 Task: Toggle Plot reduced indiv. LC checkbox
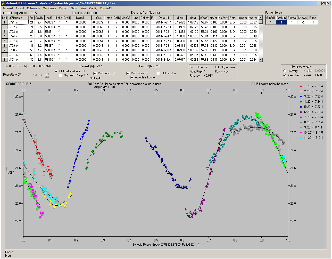[x=56, y=71]
